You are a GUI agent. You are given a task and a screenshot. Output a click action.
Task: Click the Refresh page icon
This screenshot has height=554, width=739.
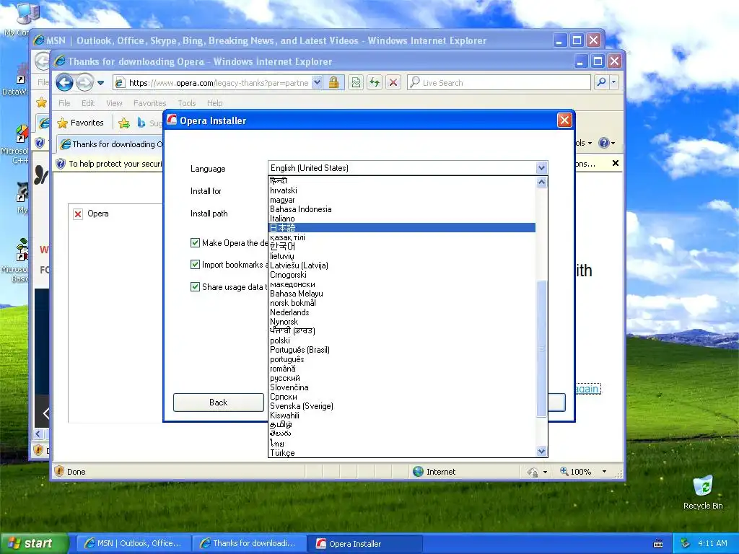(x=375, y=83)
